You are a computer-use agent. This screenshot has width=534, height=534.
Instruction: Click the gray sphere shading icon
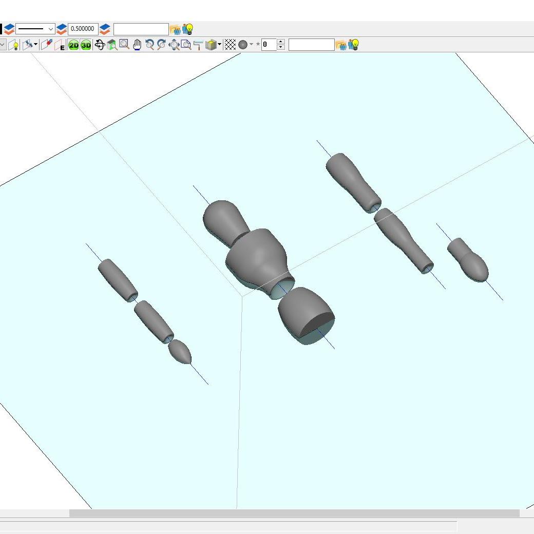(x=243, y=45)
